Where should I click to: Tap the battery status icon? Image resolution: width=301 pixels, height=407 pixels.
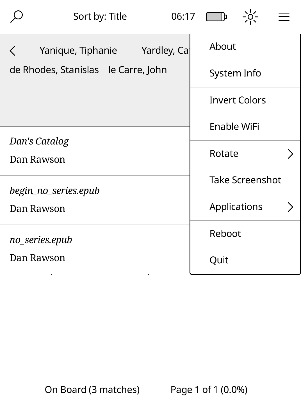pos(216,17)
